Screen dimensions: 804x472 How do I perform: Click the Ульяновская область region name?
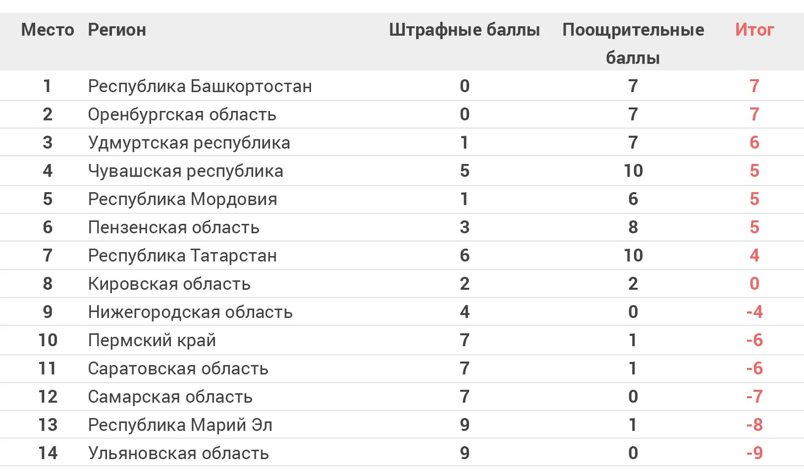coord(178,453)
